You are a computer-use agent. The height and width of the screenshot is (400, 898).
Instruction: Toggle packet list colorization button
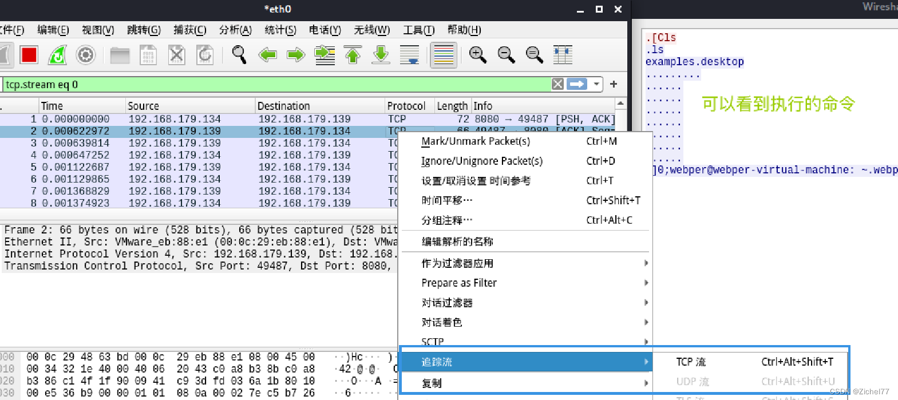[x=444, y=55]
